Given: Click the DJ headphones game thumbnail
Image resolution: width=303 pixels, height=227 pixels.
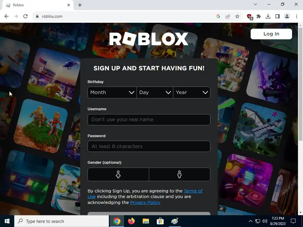Looking at the screenshot, I should point(246,181).
